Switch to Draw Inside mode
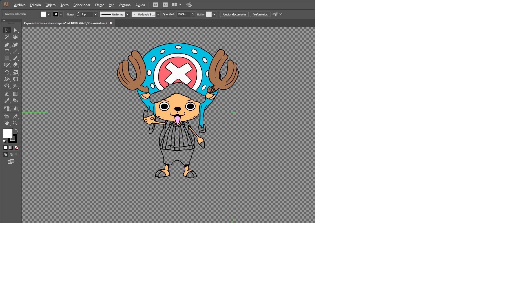531x287 pixels. tap(16, 155)
